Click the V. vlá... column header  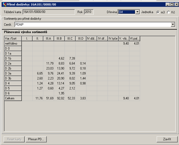pyautogui.click(x=124, y=39)
